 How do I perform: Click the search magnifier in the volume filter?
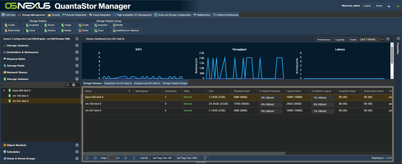point(68,85)
